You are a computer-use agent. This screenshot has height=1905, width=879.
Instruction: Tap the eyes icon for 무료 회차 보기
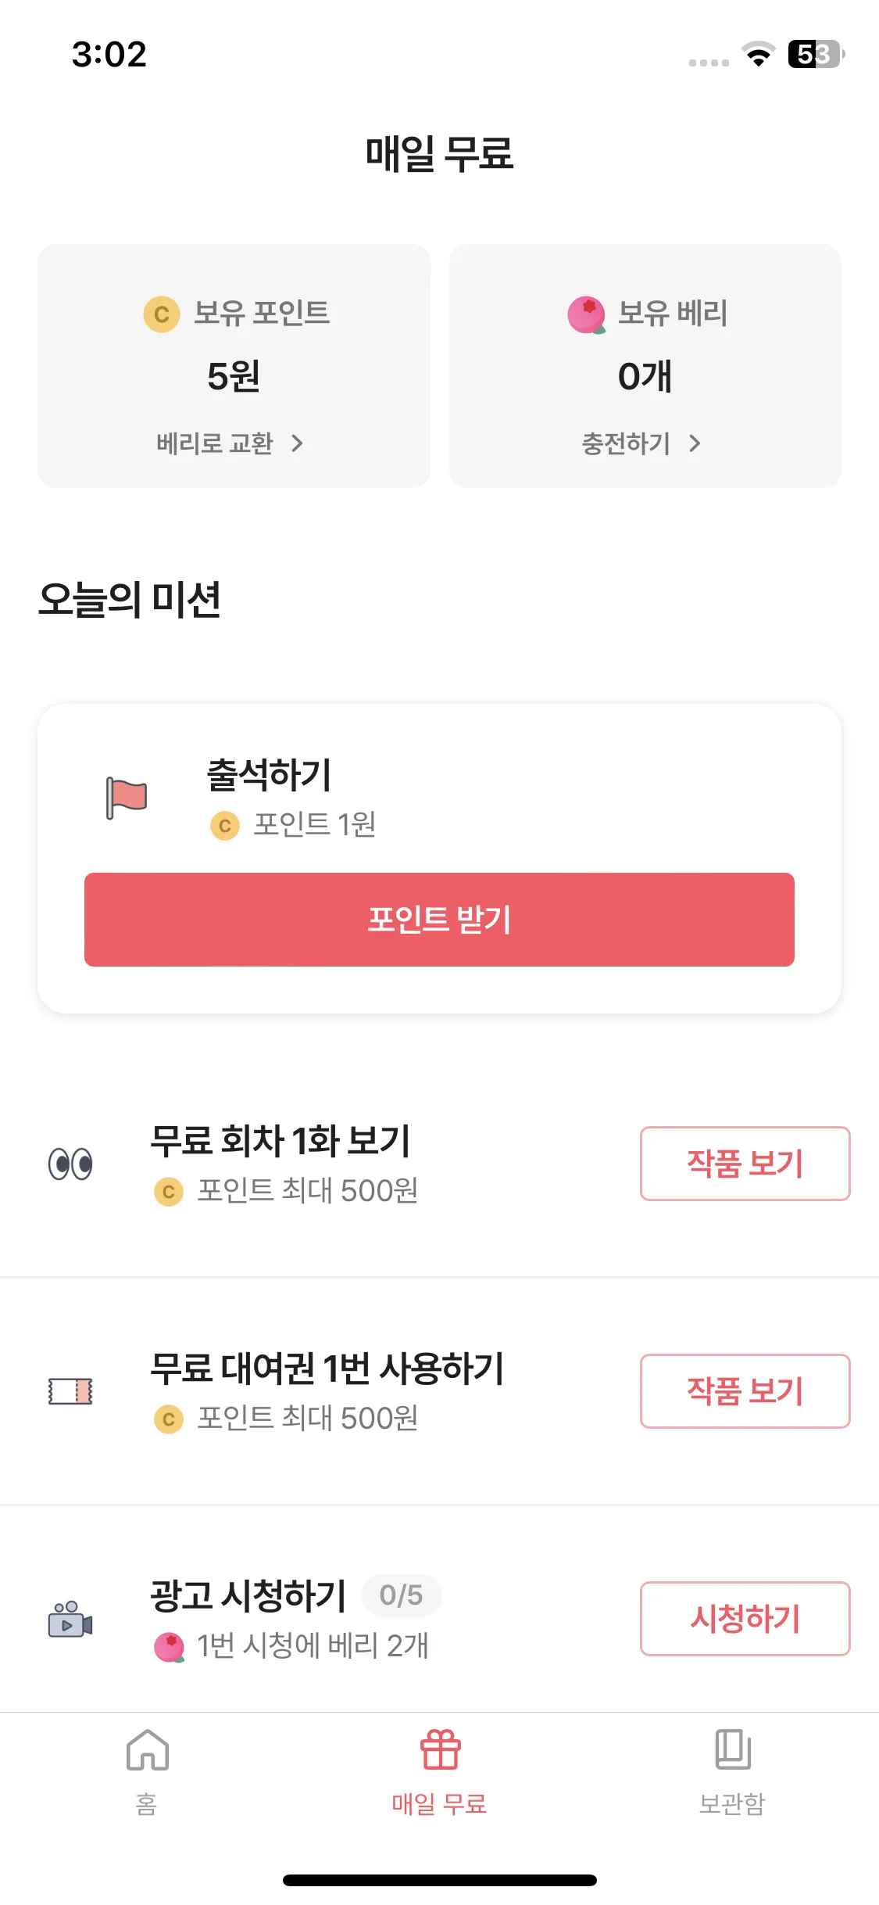(x=70, y=1164)
